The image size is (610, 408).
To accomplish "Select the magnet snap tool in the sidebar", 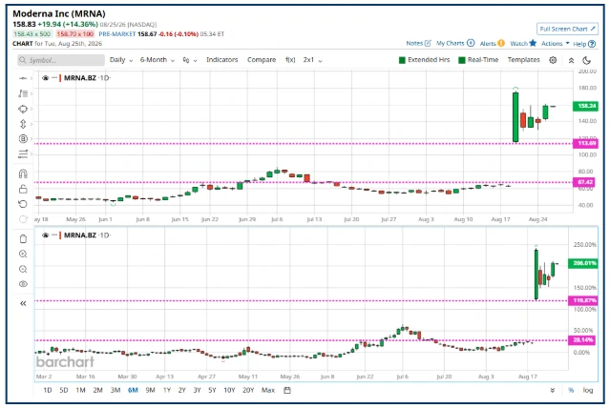I will pyautogui.click(x=23, y=173).
